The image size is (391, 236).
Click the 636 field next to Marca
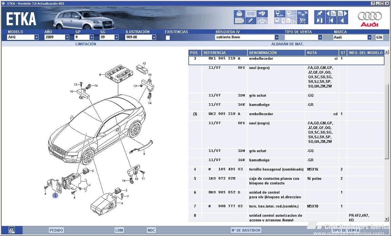[x=379, y=37]
